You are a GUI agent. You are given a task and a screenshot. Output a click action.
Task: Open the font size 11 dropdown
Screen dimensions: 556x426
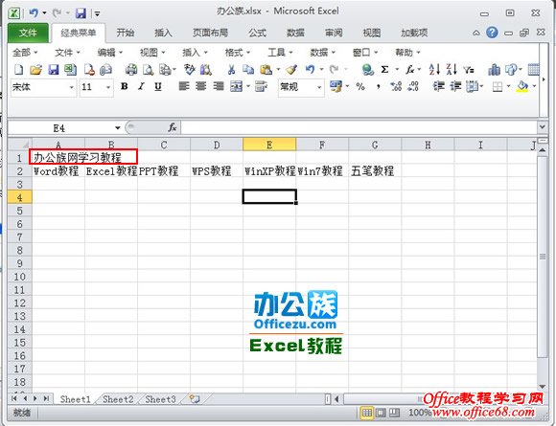point(107,87)
